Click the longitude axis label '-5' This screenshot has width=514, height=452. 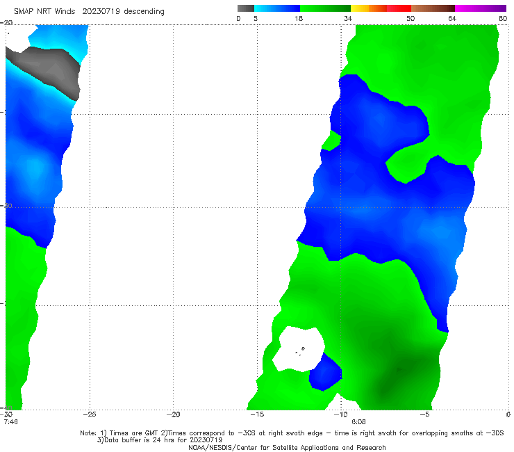click(424, 414)
